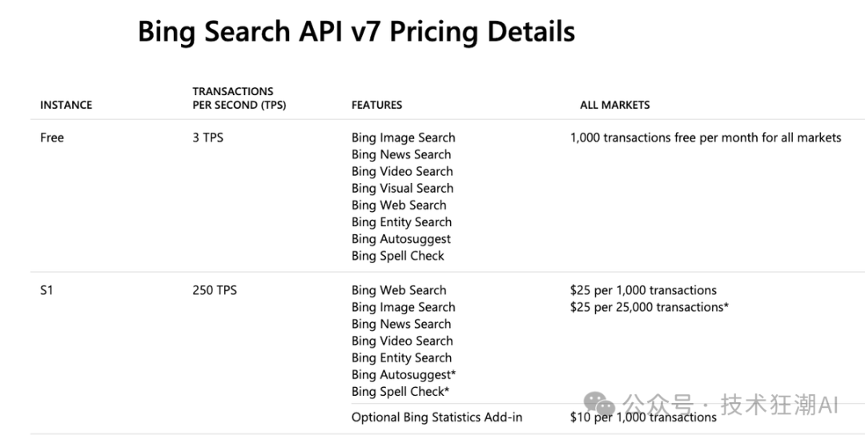Click the 1,000 free transactions per month text
The height and width of the screenshot is (439, 865).
(x=706, y=138)
